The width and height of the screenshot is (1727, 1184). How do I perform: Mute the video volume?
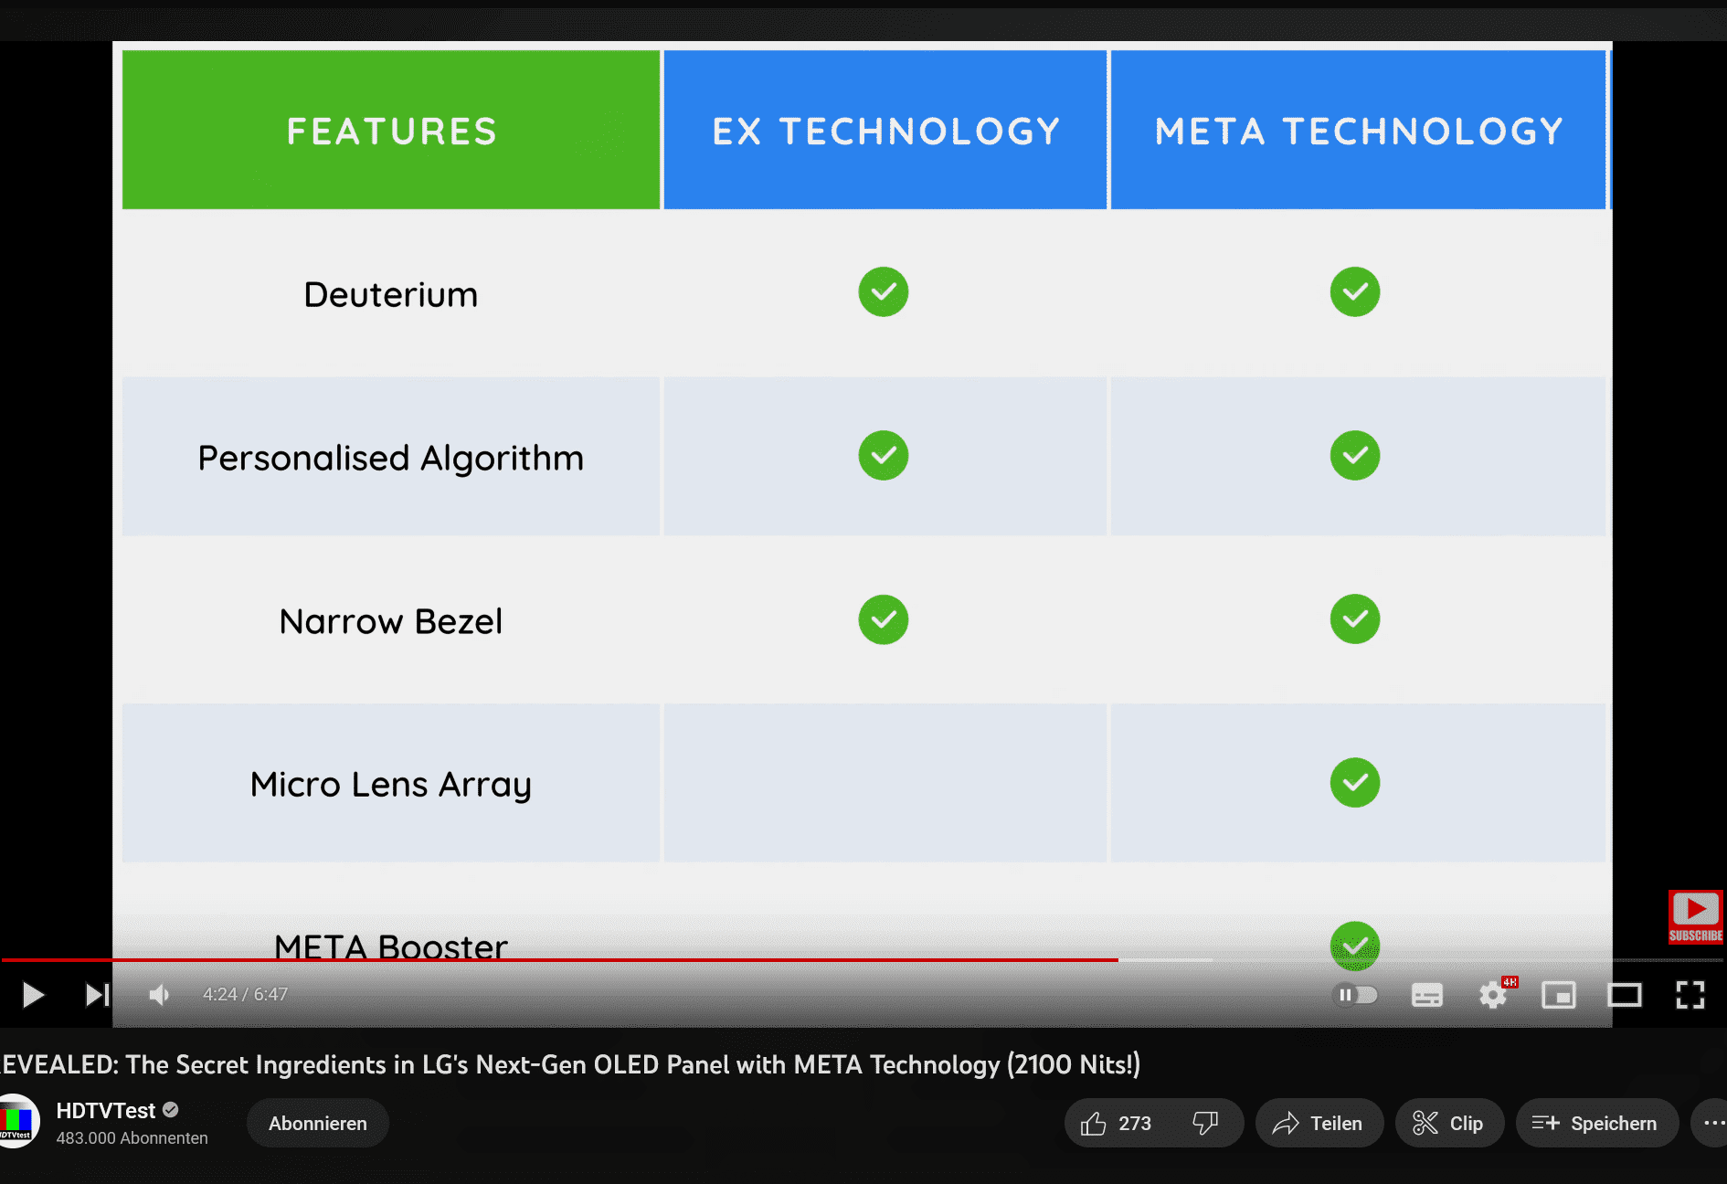coord(159,994)
